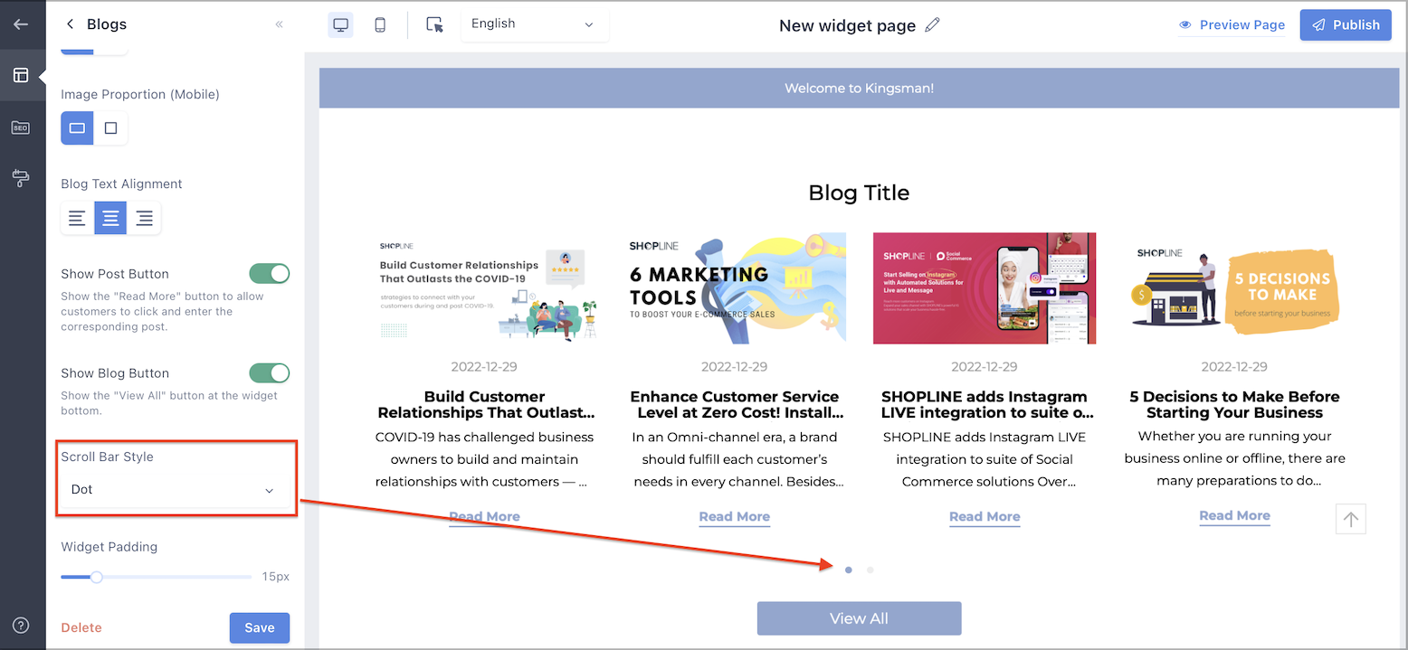Toggle the Show Blog Button switch
Viewport: 1408px width, 650px height.
pos(270,373)
